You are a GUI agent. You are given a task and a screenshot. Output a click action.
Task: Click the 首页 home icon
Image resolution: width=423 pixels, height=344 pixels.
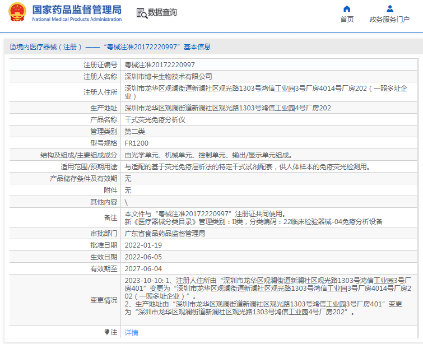[347, 9]
